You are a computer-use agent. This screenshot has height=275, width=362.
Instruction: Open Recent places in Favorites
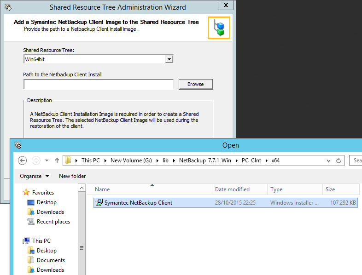pos(53,222)
